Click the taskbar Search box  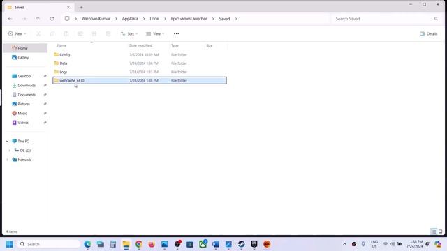point(48,244)
